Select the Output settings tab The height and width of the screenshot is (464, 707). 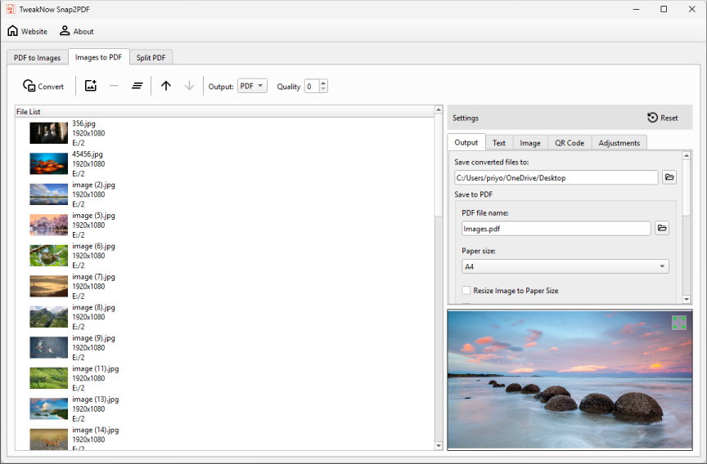coord(466,142)
